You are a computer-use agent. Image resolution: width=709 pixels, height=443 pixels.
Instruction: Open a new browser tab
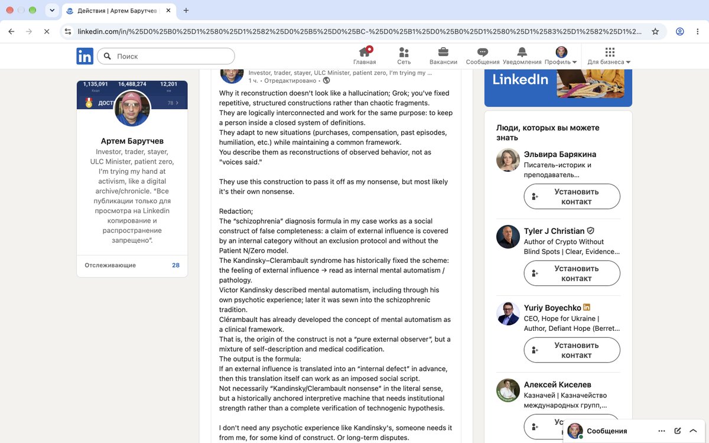(x=186, y=10)
